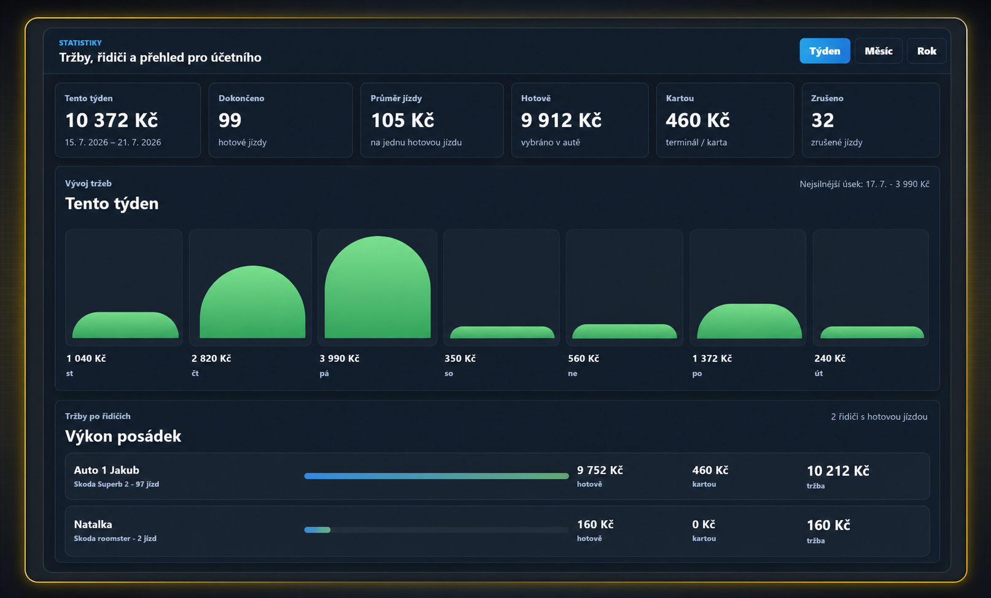Click the Wednesday 1 040 Kč bar
Screen dimensions: 991x598
pyautogui.click(x=125, y=325)
